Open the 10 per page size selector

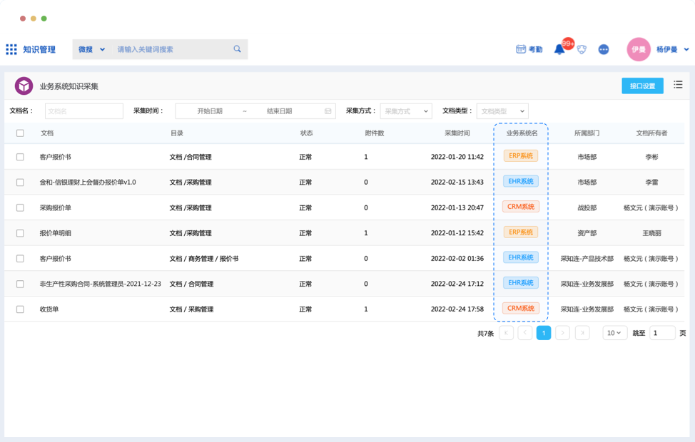point(614,333)
